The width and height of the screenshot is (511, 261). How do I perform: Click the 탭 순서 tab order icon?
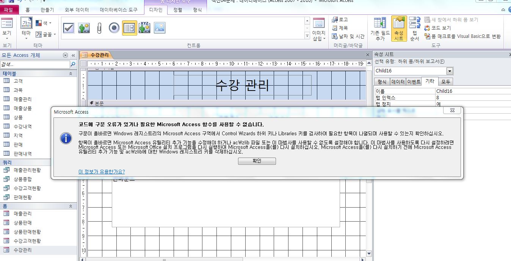click(x=415, y=29)
